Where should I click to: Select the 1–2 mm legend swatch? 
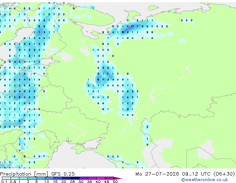tap(23, 178)
